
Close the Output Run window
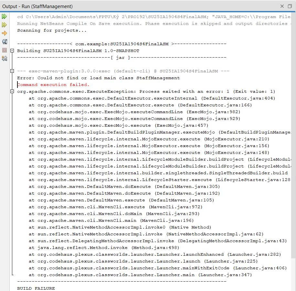tap(282, 6)
